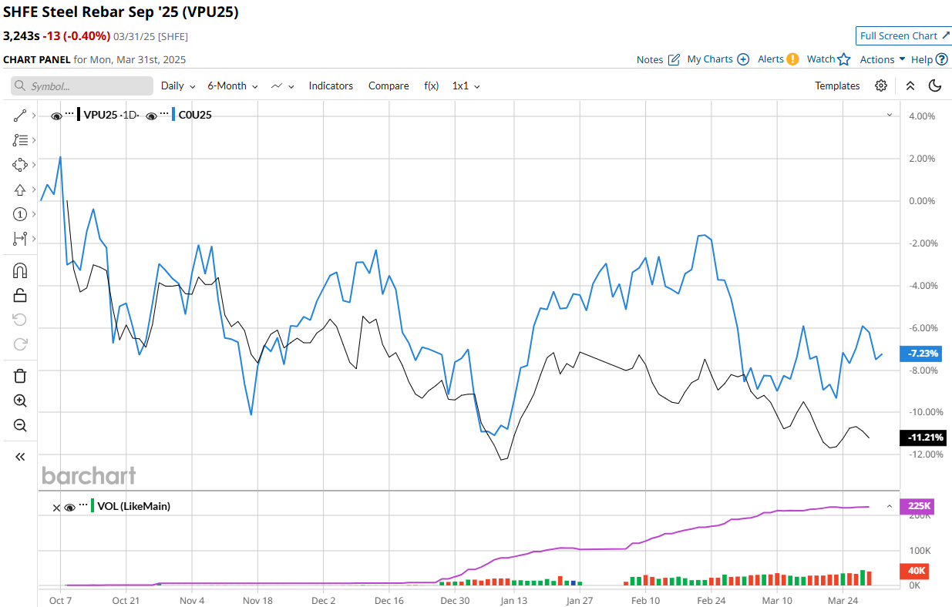Open chart settings gear

point(881,86)
